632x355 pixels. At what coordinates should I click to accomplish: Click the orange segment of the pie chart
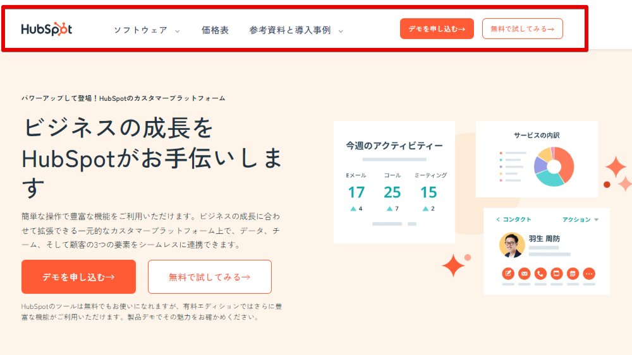coord(566,163)
